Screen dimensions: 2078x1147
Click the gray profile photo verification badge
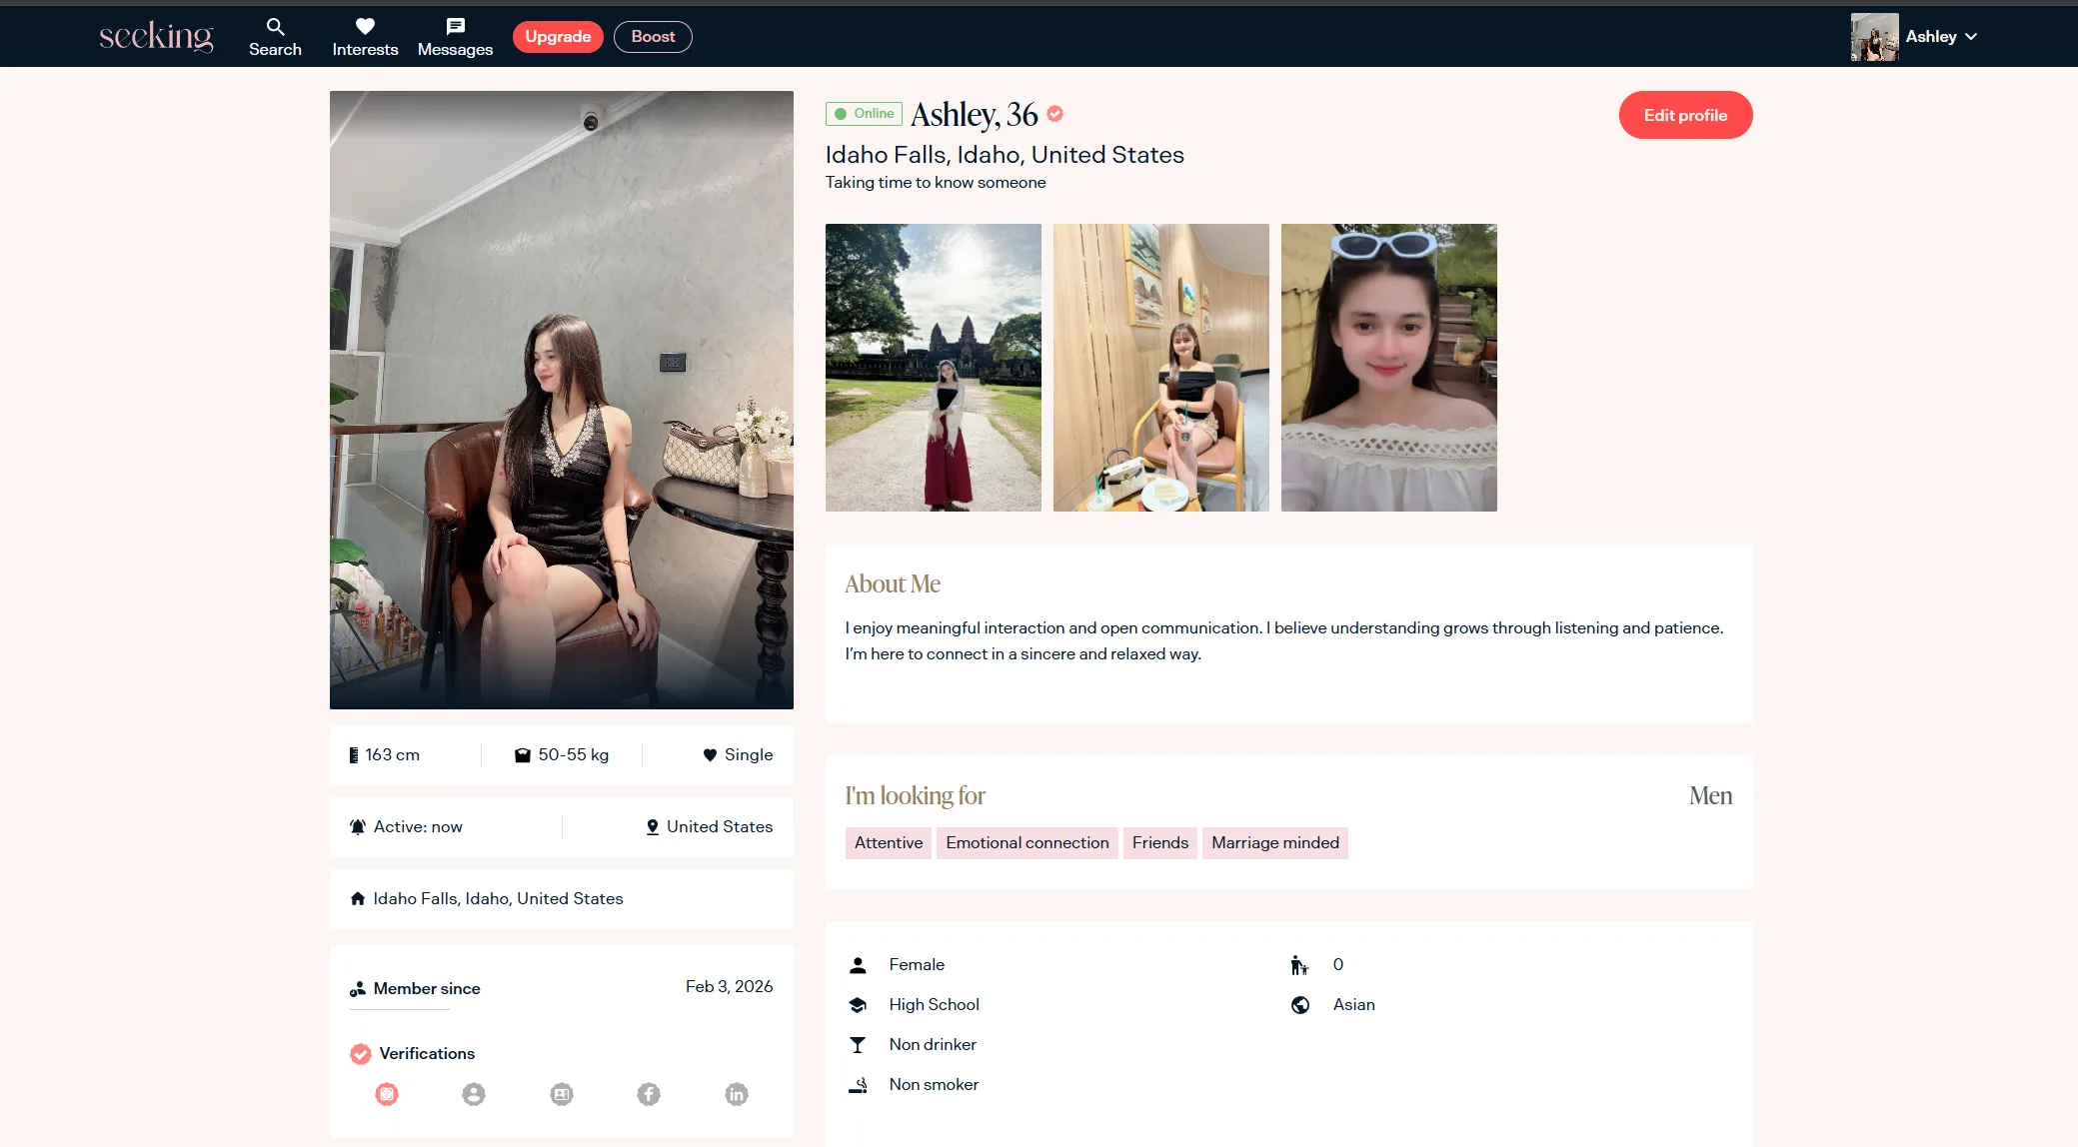tap(474, 1094)
